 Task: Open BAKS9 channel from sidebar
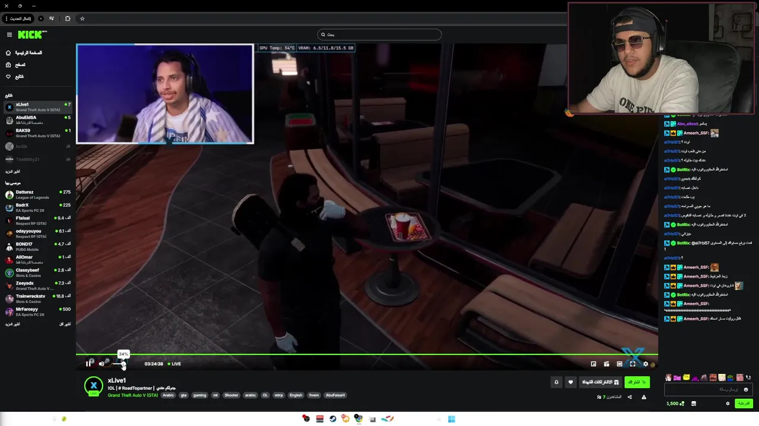pos(38,133)
